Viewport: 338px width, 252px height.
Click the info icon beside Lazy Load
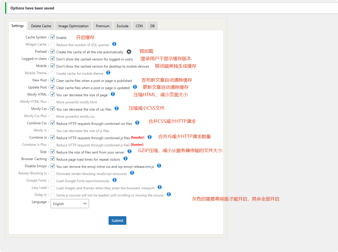click(x=159, y=187)
